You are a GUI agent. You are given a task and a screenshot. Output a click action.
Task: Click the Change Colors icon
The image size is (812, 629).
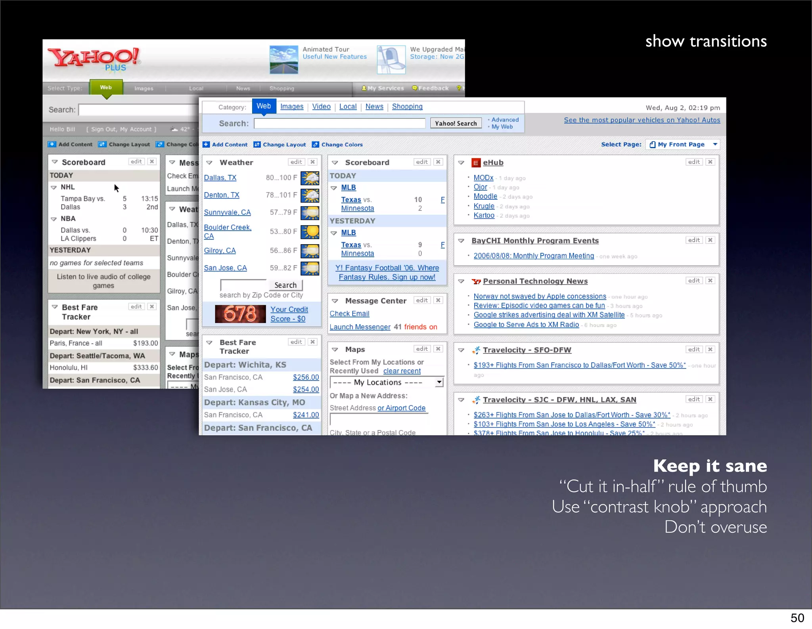click(315, 145)
